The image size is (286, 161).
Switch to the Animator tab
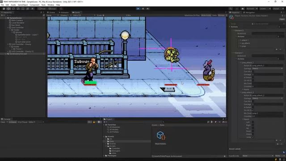[x=63, y=13]
